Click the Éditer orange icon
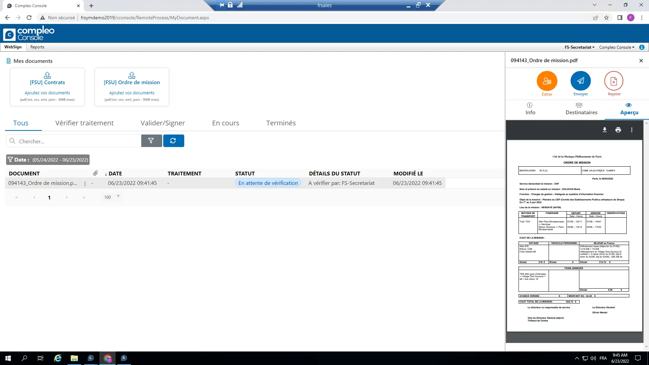This screenshot has height=365, width=649. click(x=547, y=81)
